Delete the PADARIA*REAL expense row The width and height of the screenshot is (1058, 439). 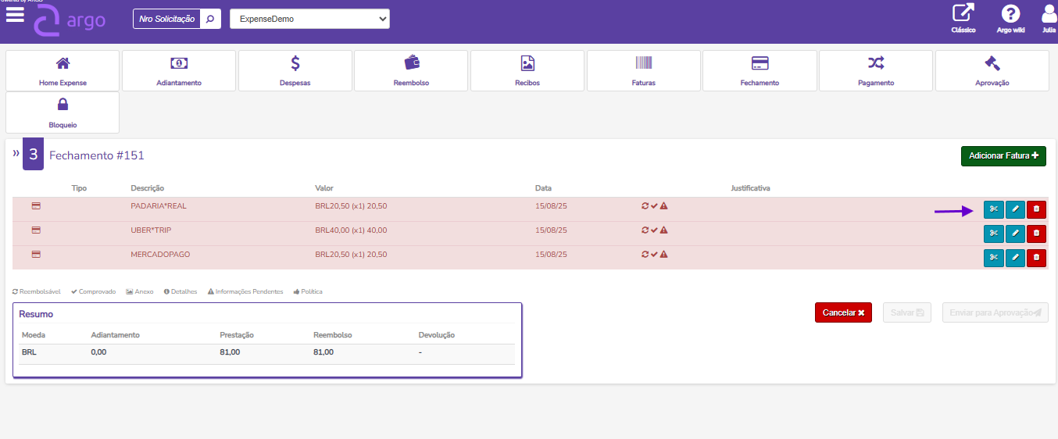point(1036,209)
